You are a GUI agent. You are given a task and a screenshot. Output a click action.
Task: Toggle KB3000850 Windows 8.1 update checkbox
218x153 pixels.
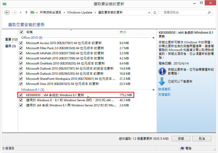click(21, 95)
